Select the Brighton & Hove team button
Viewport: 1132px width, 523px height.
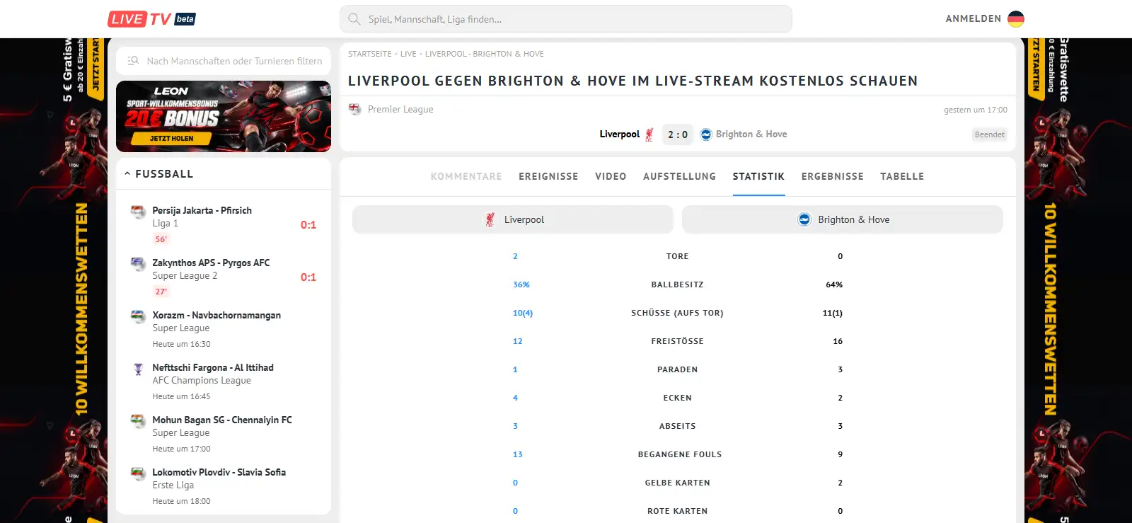click(843, 219)
